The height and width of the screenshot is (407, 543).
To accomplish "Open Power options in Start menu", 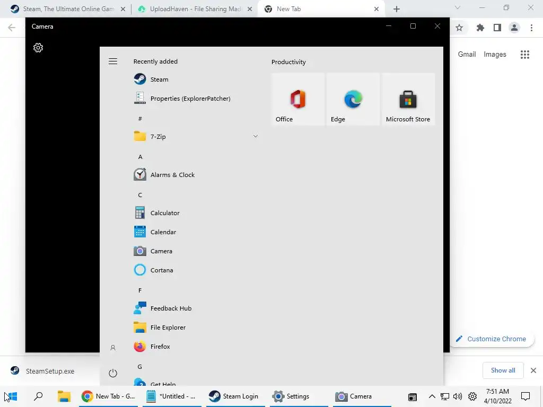I will click(x=113, y=373).
